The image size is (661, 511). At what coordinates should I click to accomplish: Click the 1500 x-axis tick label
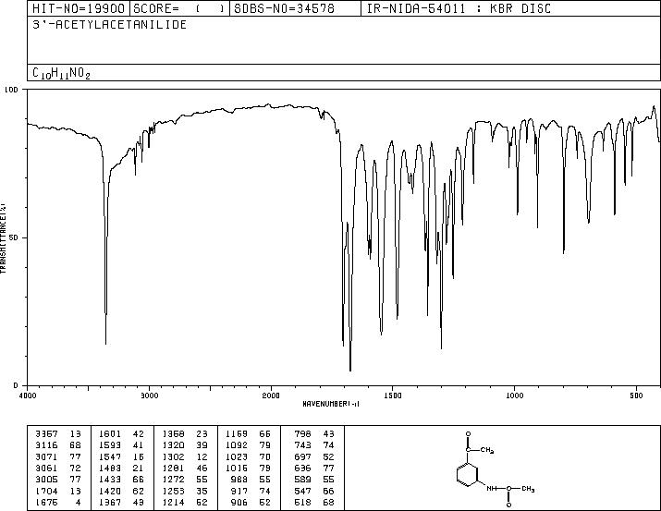click(x=393, y=395)
